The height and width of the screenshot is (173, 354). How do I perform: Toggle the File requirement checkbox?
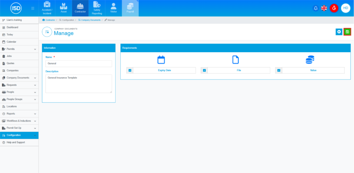click(x=204, y=70)
